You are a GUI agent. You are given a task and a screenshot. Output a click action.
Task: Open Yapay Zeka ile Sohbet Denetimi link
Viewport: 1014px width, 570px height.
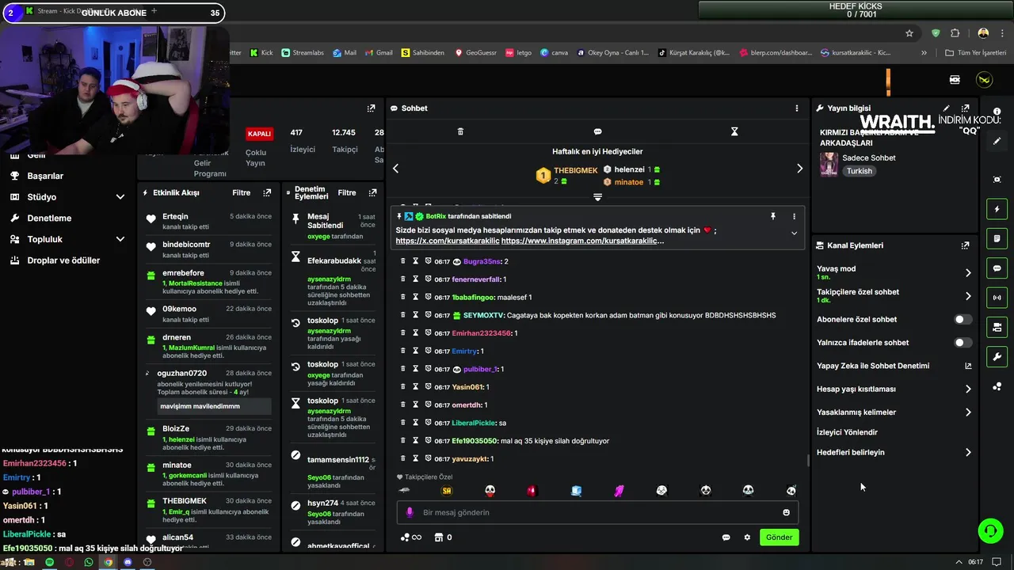click(x=873, y=366)
